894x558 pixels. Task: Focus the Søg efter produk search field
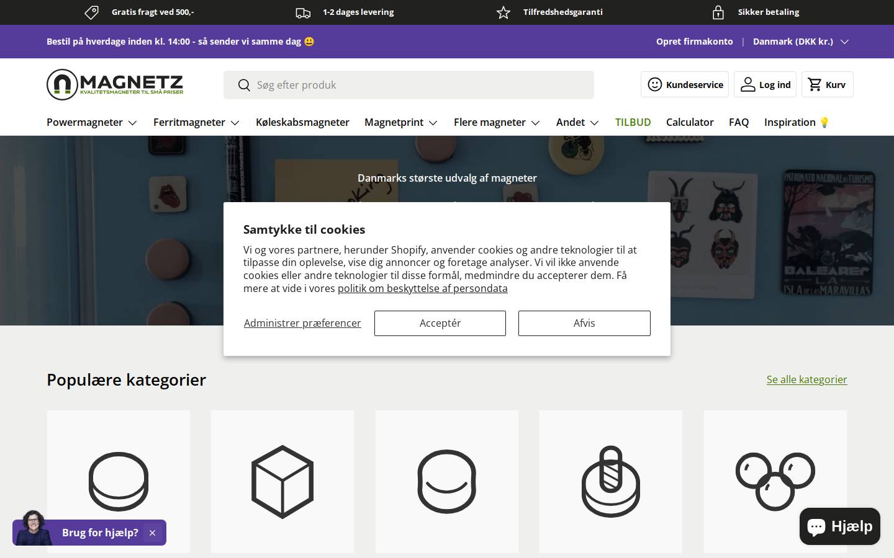click(409, 85)
